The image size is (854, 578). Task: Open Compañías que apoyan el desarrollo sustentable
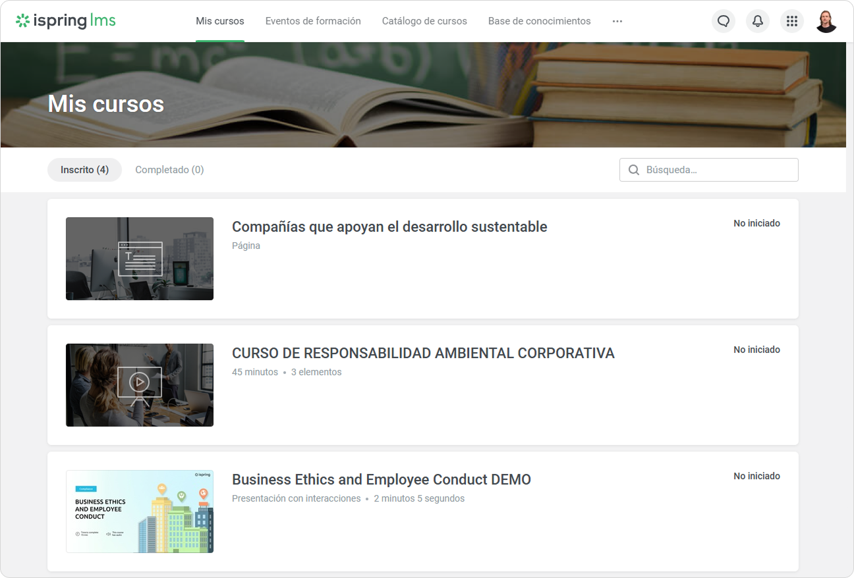coord(389,227)
